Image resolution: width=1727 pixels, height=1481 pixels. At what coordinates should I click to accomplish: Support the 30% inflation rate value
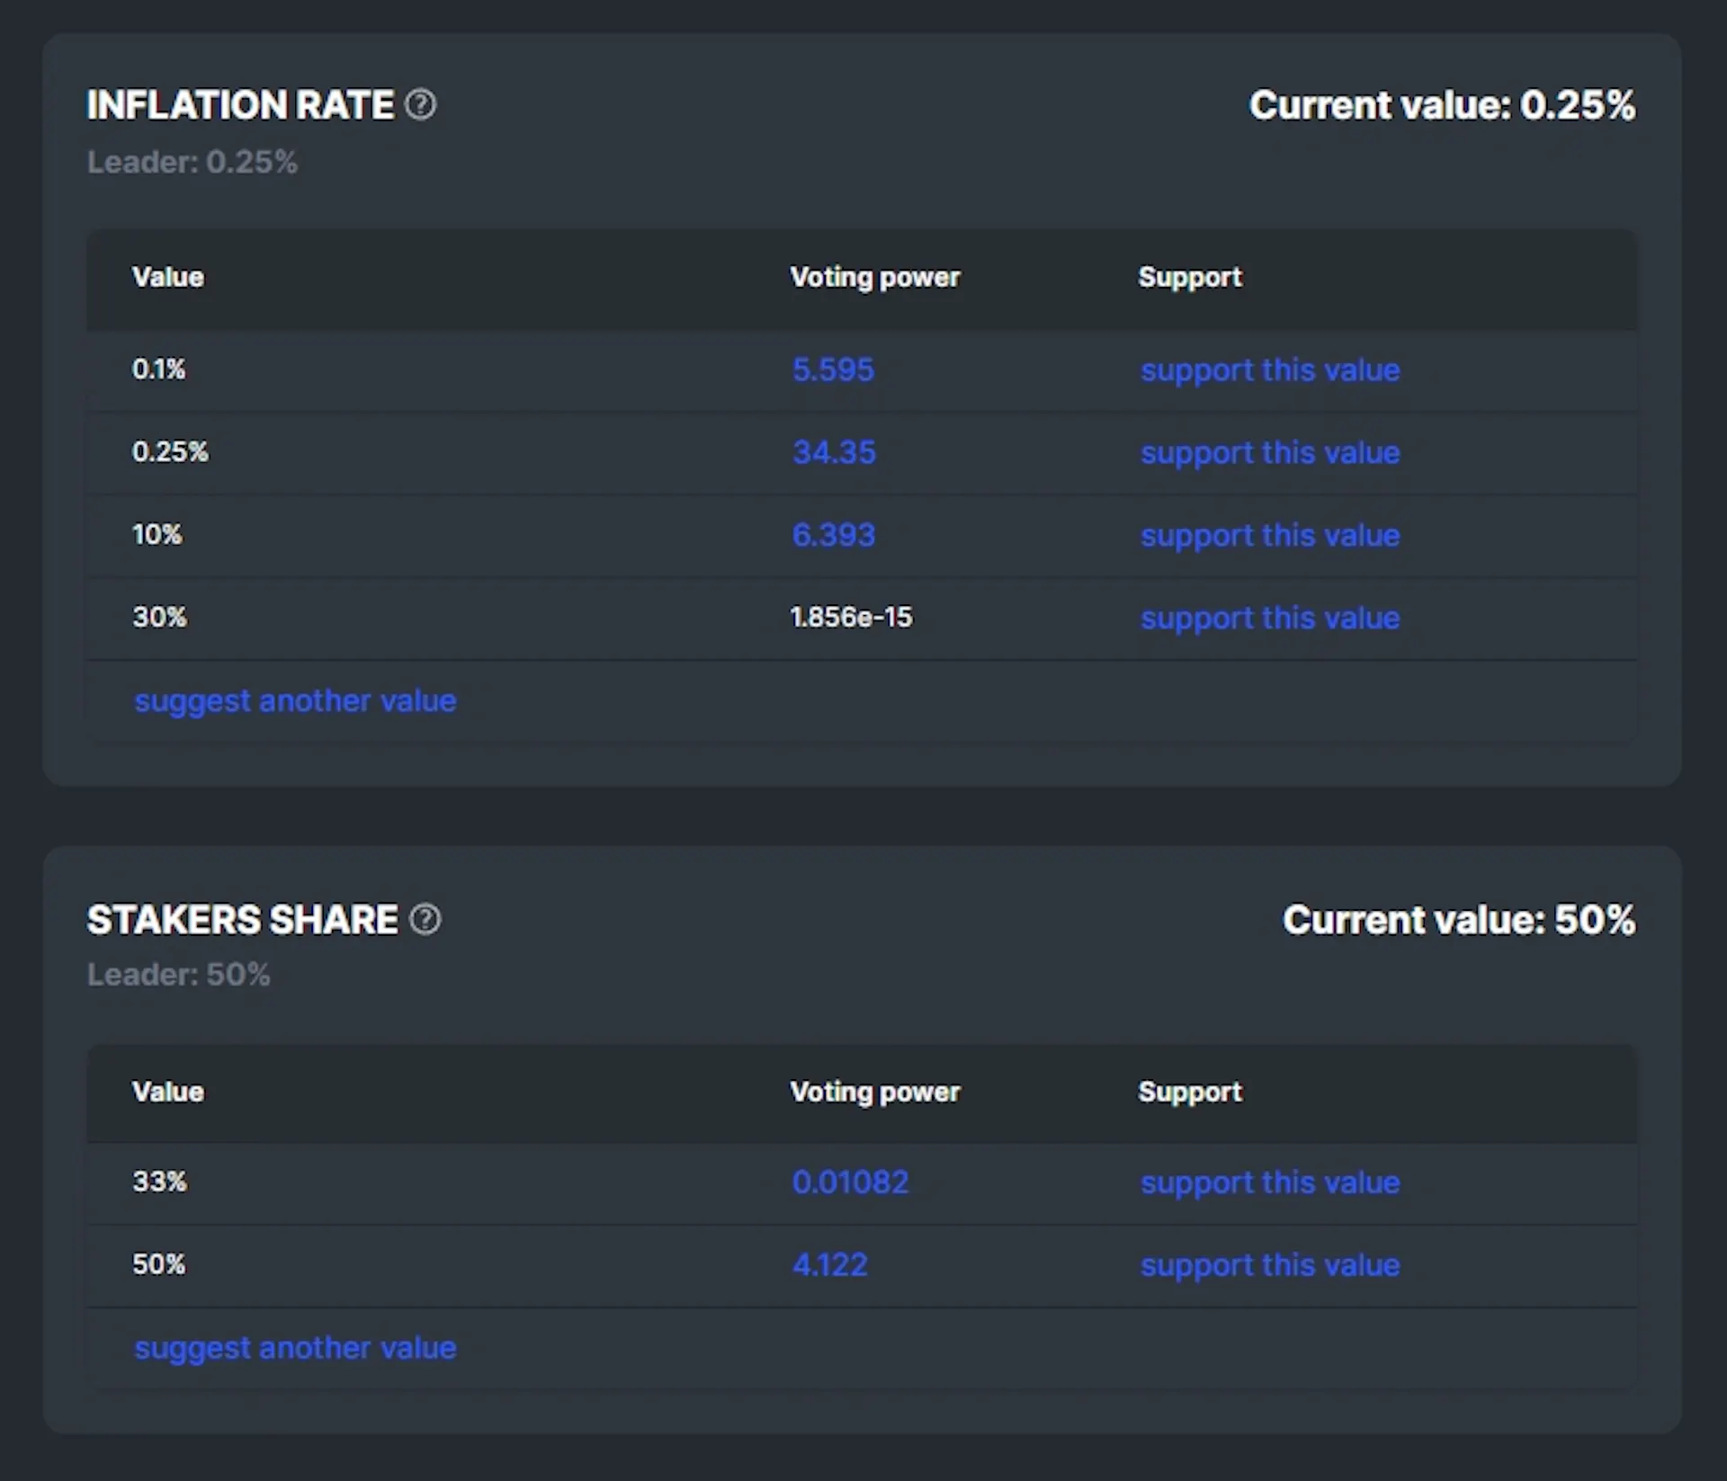(1270, 619)
